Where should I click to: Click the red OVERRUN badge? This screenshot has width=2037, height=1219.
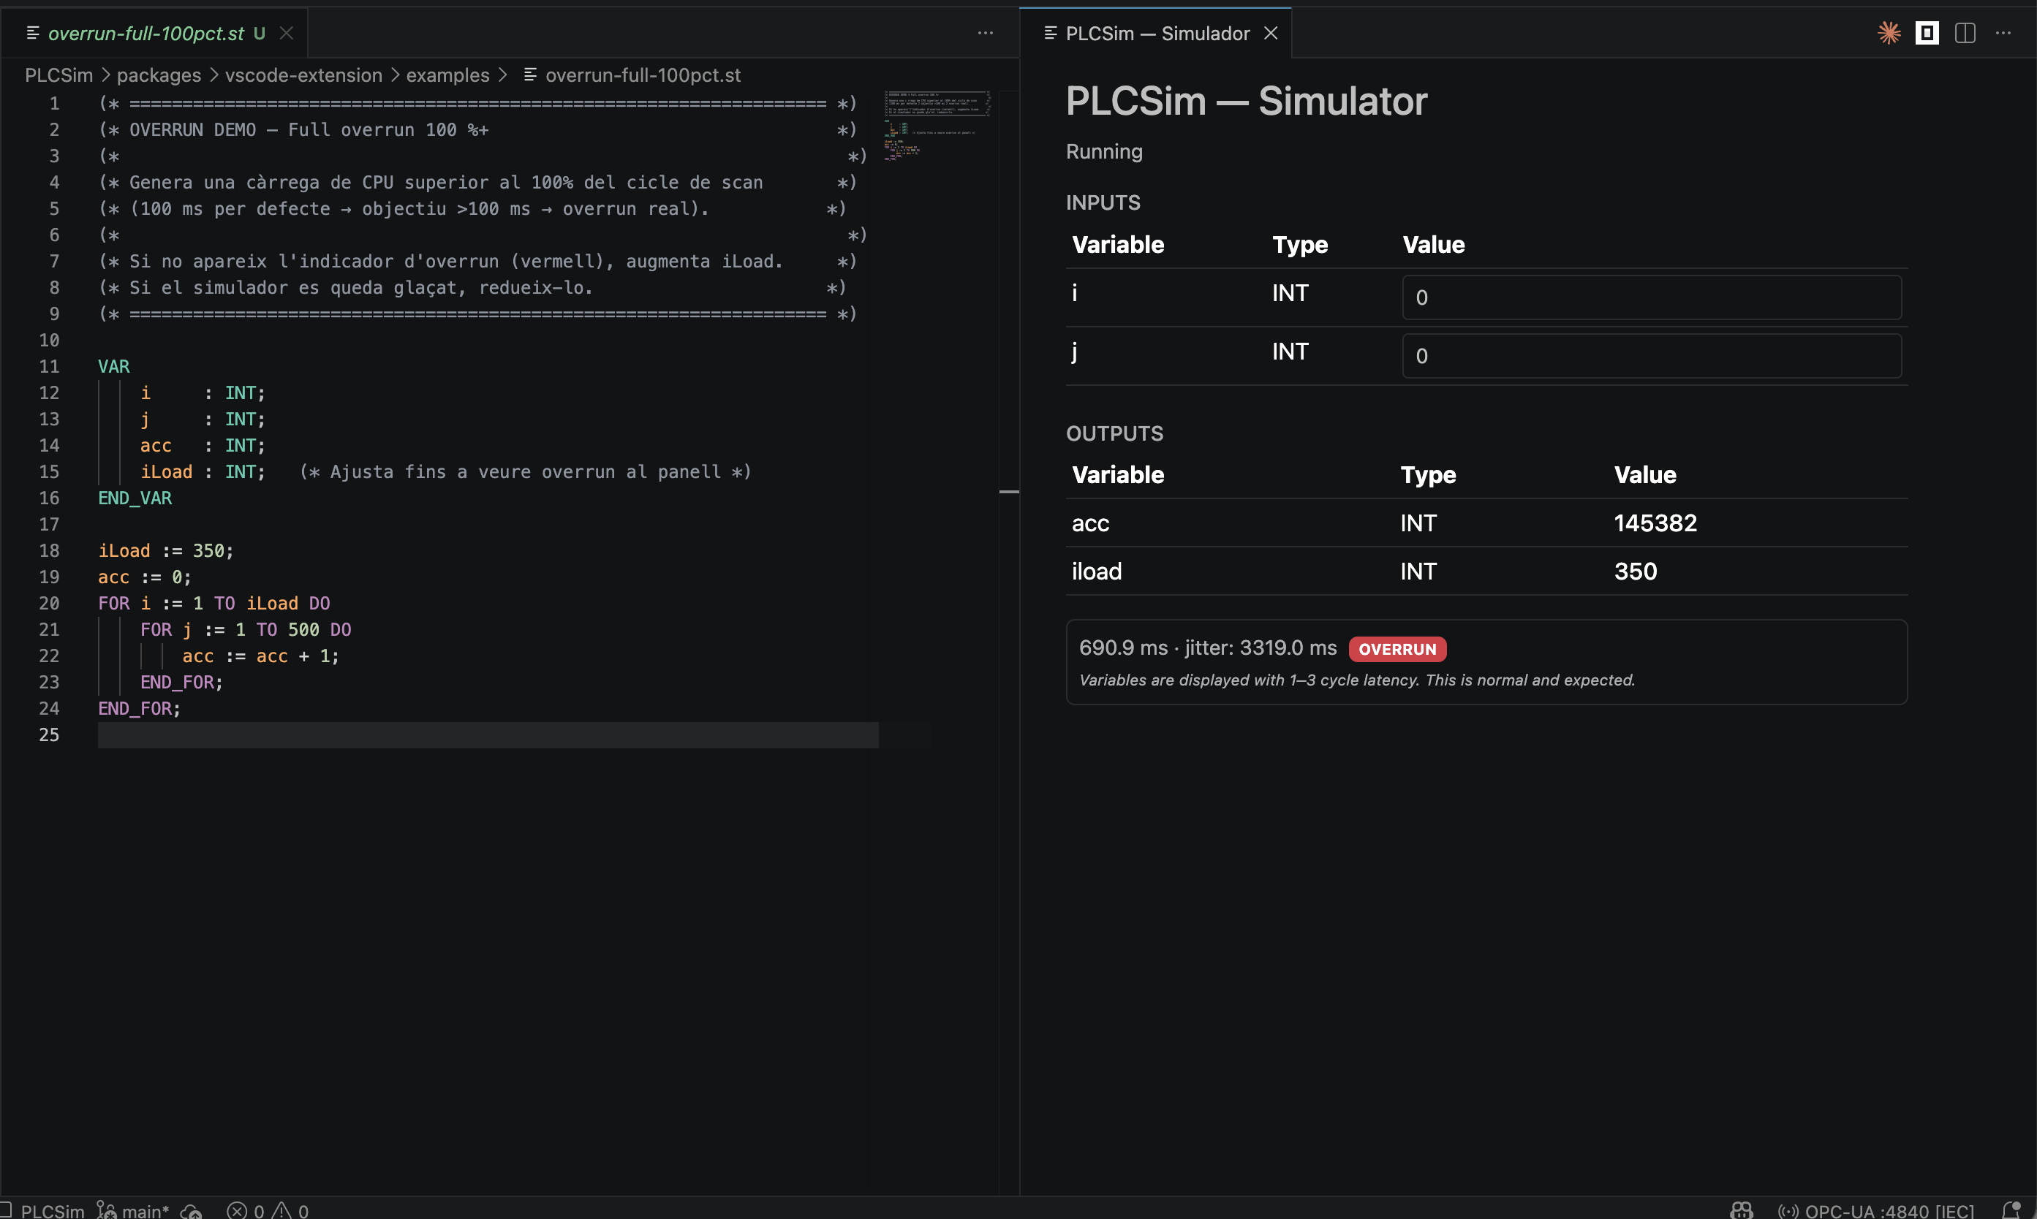point(1397,649)
